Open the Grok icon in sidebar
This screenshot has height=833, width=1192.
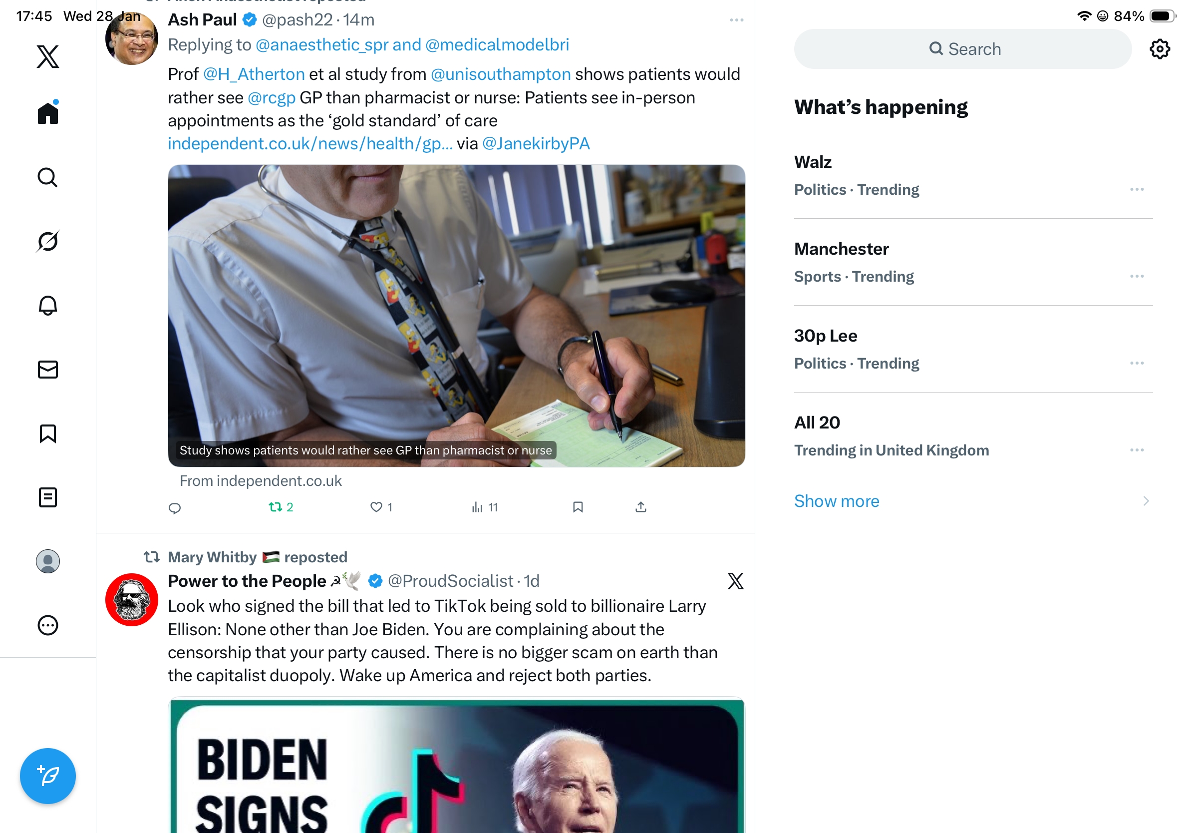coord(48,242)
